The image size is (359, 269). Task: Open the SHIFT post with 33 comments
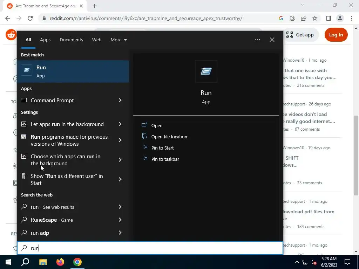(291, 161)
